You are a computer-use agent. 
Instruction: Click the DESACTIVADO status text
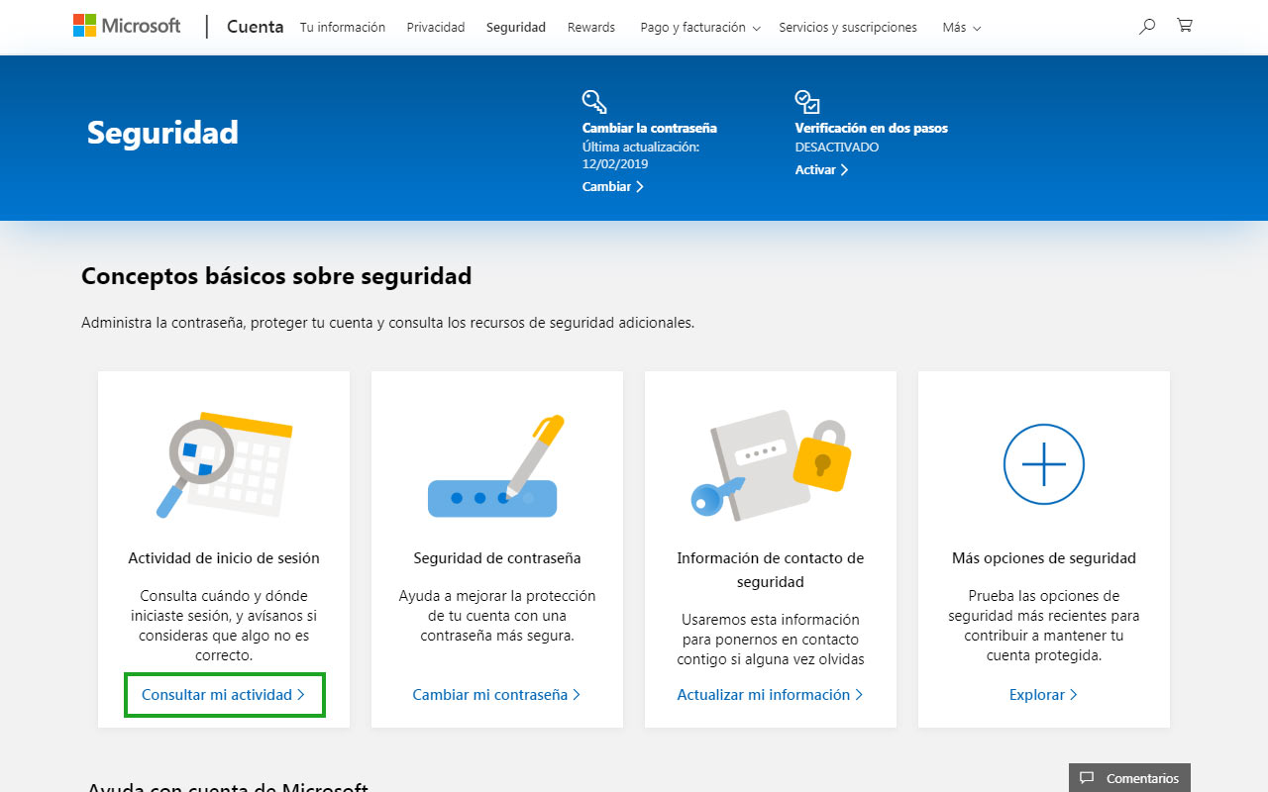tap(837, 147)
